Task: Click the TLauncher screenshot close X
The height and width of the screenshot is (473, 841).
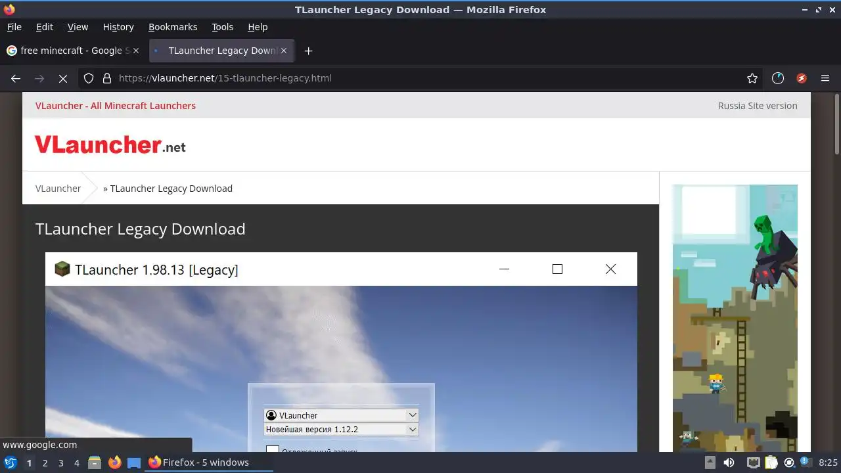Action: click(610, 269)
